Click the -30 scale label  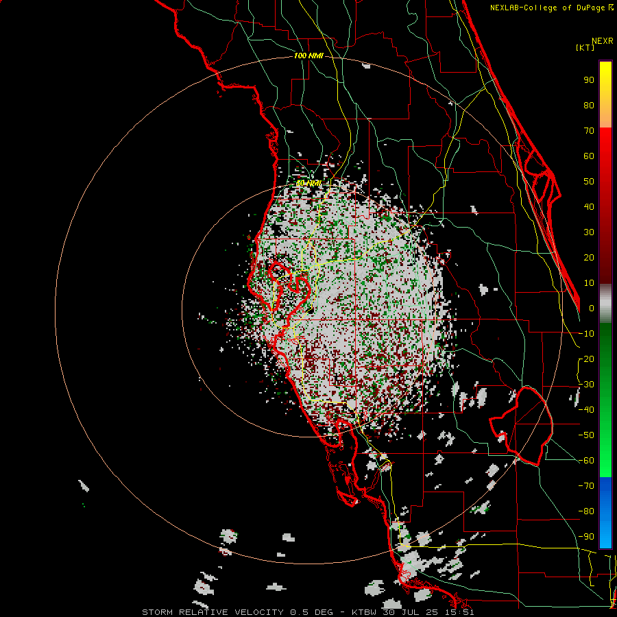[586, 385]
